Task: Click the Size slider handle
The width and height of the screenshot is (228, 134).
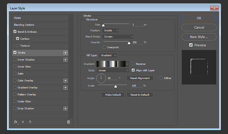Action: 103,26
